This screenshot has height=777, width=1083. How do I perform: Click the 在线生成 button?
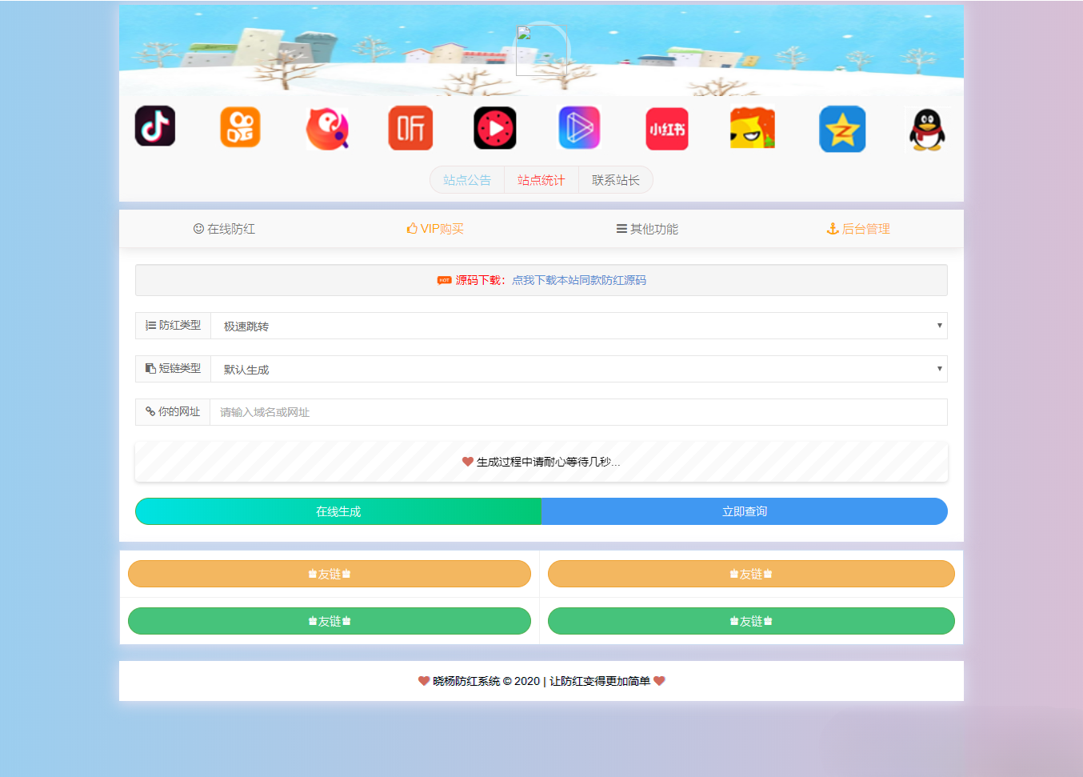[x=338, y=511]
